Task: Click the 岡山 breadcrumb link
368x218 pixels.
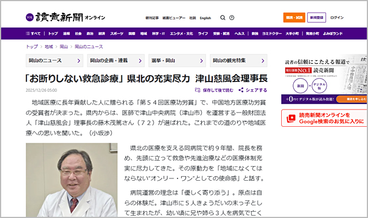Action: 64,46
